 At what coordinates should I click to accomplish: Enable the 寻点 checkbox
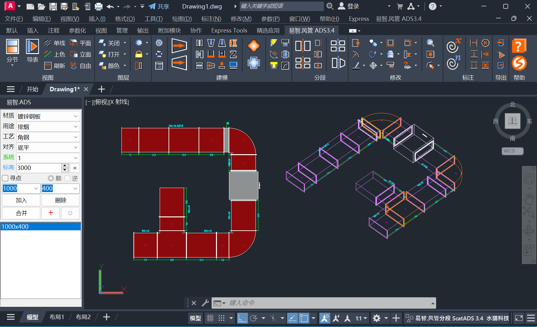tap(5, 178)
